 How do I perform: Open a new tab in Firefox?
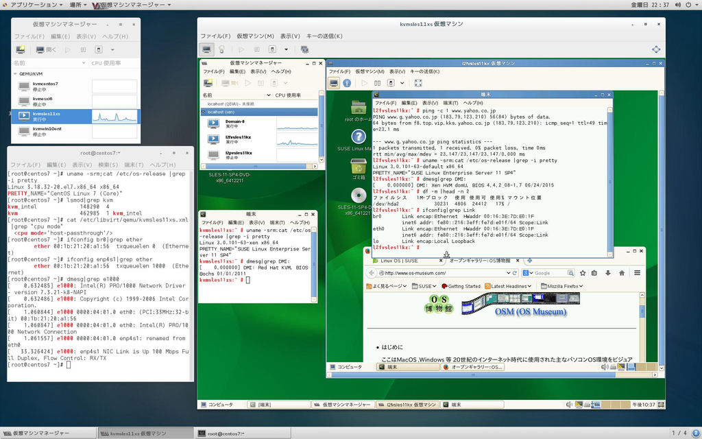click(x=530, y=260)
